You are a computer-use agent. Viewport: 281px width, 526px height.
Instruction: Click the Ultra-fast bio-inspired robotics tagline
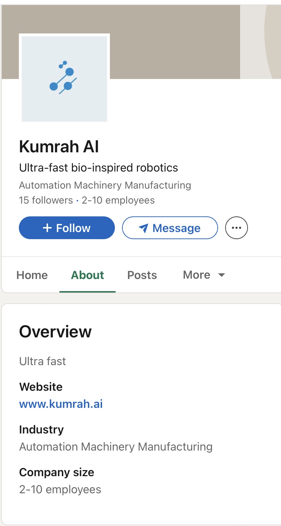(99, 168)
